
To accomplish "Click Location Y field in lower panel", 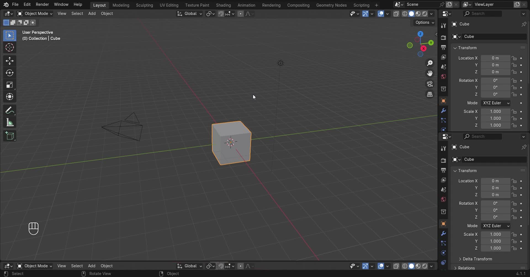I will click(x=495, y=188).
